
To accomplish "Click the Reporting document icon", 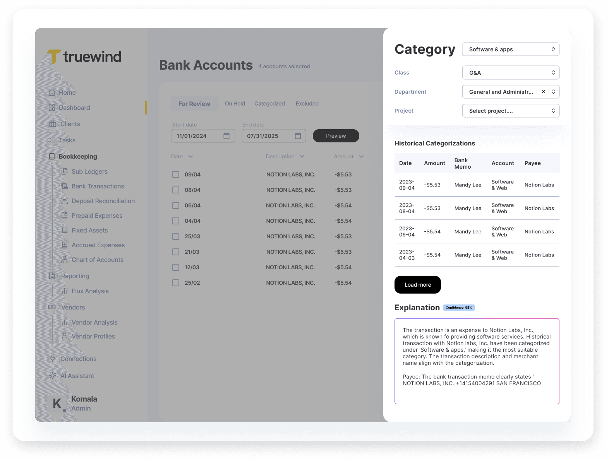I will click(52, 276).
